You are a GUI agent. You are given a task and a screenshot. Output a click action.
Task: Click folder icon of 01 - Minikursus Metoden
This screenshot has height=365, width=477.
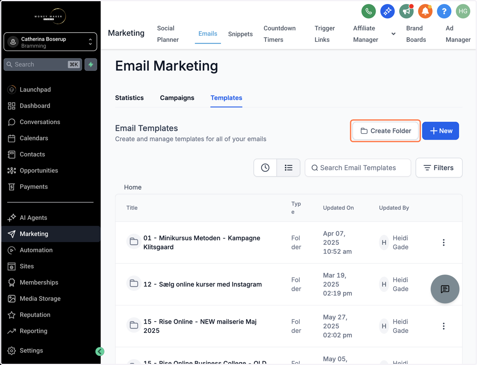[134, 242]
